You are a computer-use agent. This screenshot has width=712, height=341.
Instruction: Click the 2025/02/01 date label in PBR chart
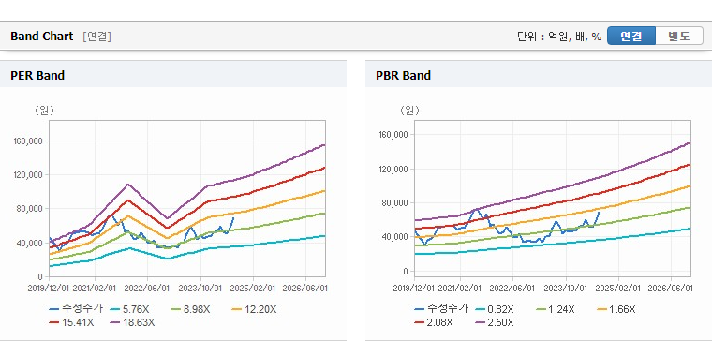[618, 289]
